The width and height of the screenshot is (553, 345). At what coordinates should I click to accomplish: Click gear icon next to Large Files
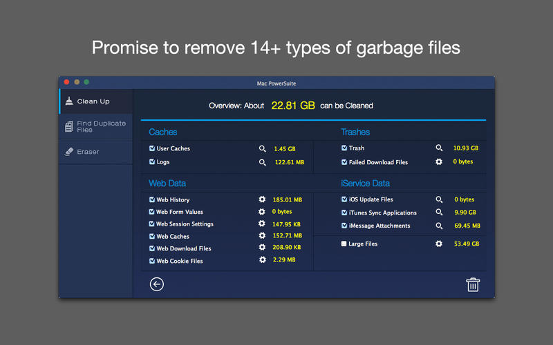point(439,244)
